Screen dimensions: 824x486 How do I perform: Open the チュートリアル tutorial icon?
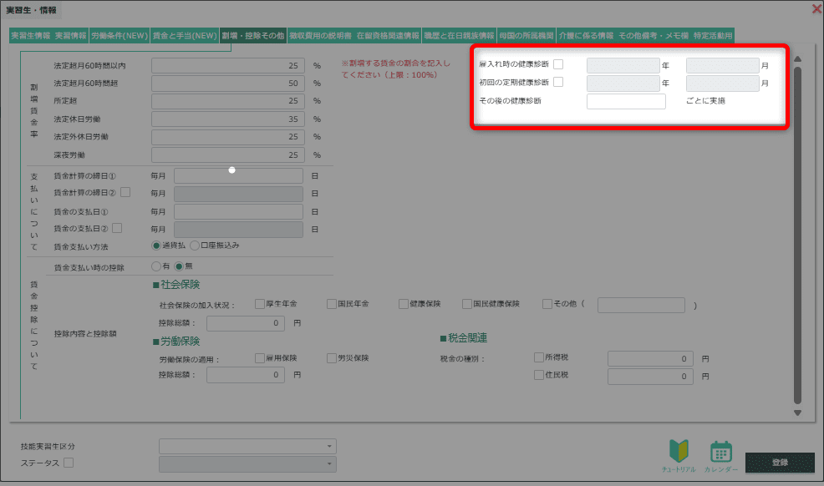pos(679,455)
